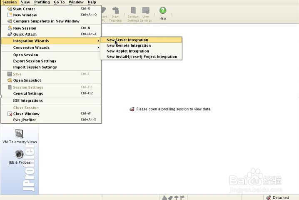Choose Import Session Settings
The image size is (299, 200).
(52, 67)
